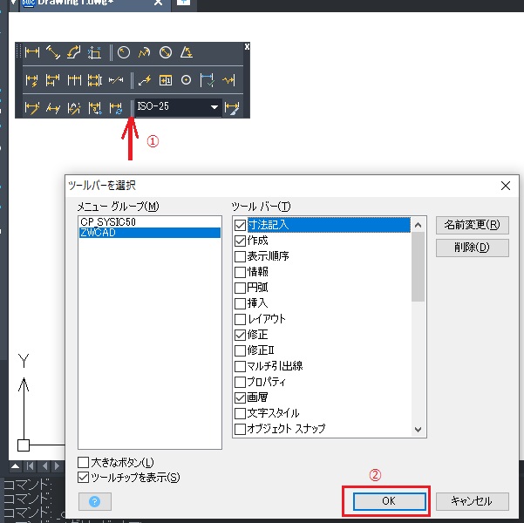Click the Dimension Edit pencil icon

click(x=32, y=108)
